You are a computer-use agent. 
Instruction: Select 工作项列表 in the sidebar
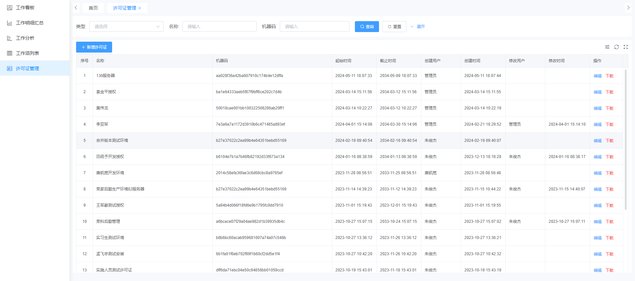(27, 53)
